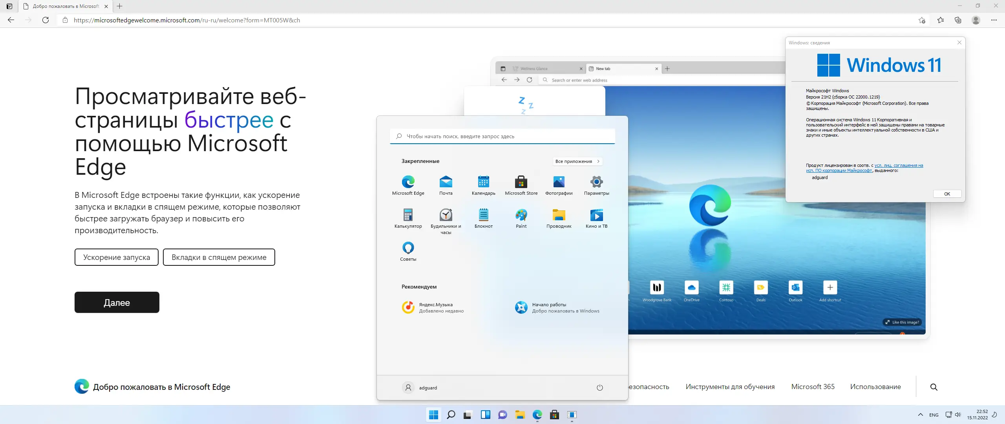Click OK in Windows сведения dialog
Image resolution: width=1005 pixels, height=424 pixels.
coord(947,194)
